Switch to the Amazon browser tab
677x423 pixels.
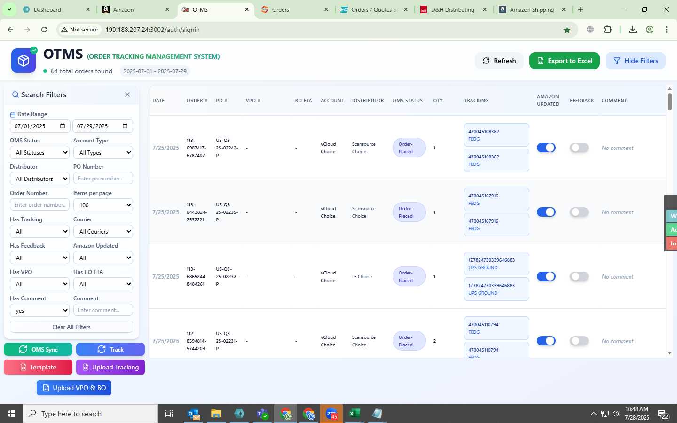tap(136, 9)
